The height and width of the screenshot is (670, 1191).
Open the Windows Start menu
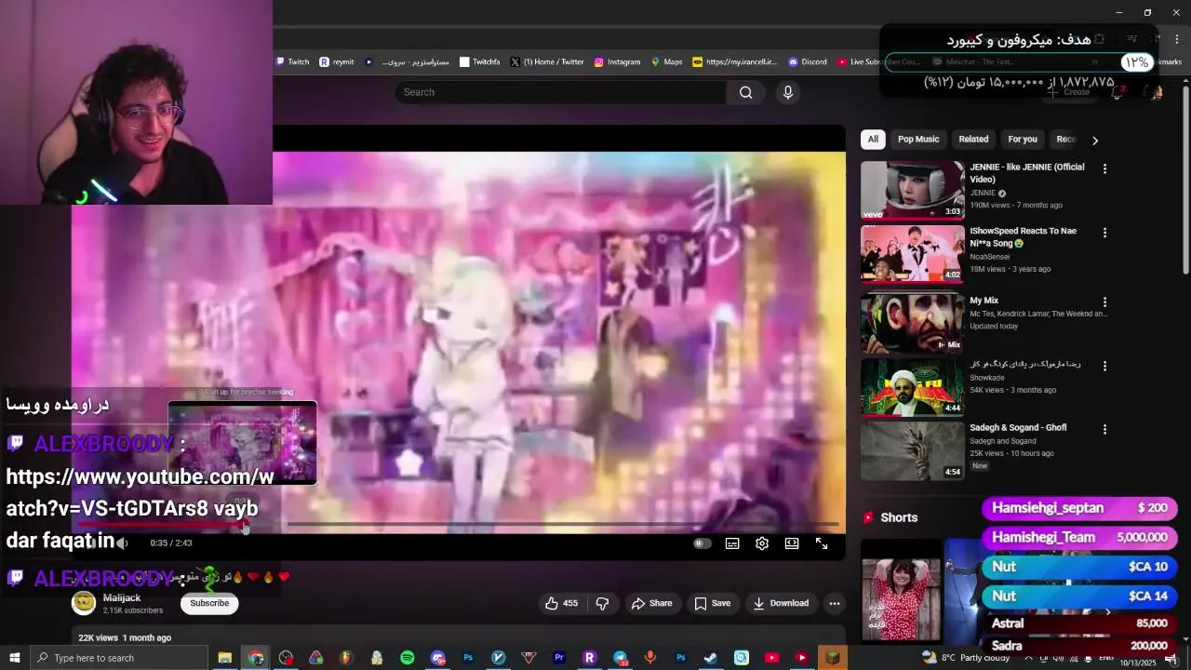click(x=14, y=658)
